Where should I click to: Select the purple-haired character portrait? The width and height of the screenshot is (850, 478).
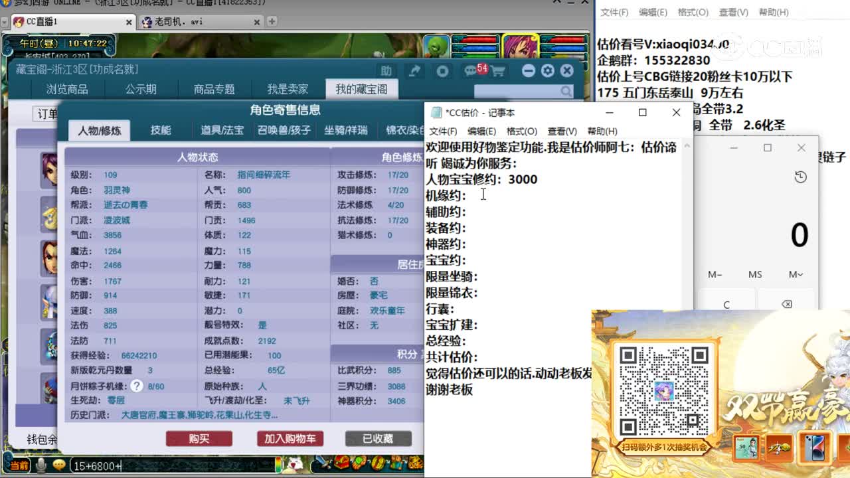coord(520,46)
